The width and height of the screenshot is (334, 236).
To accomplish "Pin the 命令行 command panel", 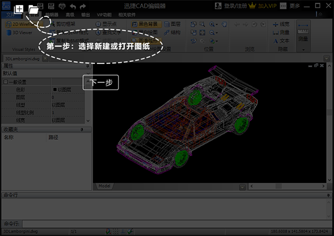I will click(328, 195).
